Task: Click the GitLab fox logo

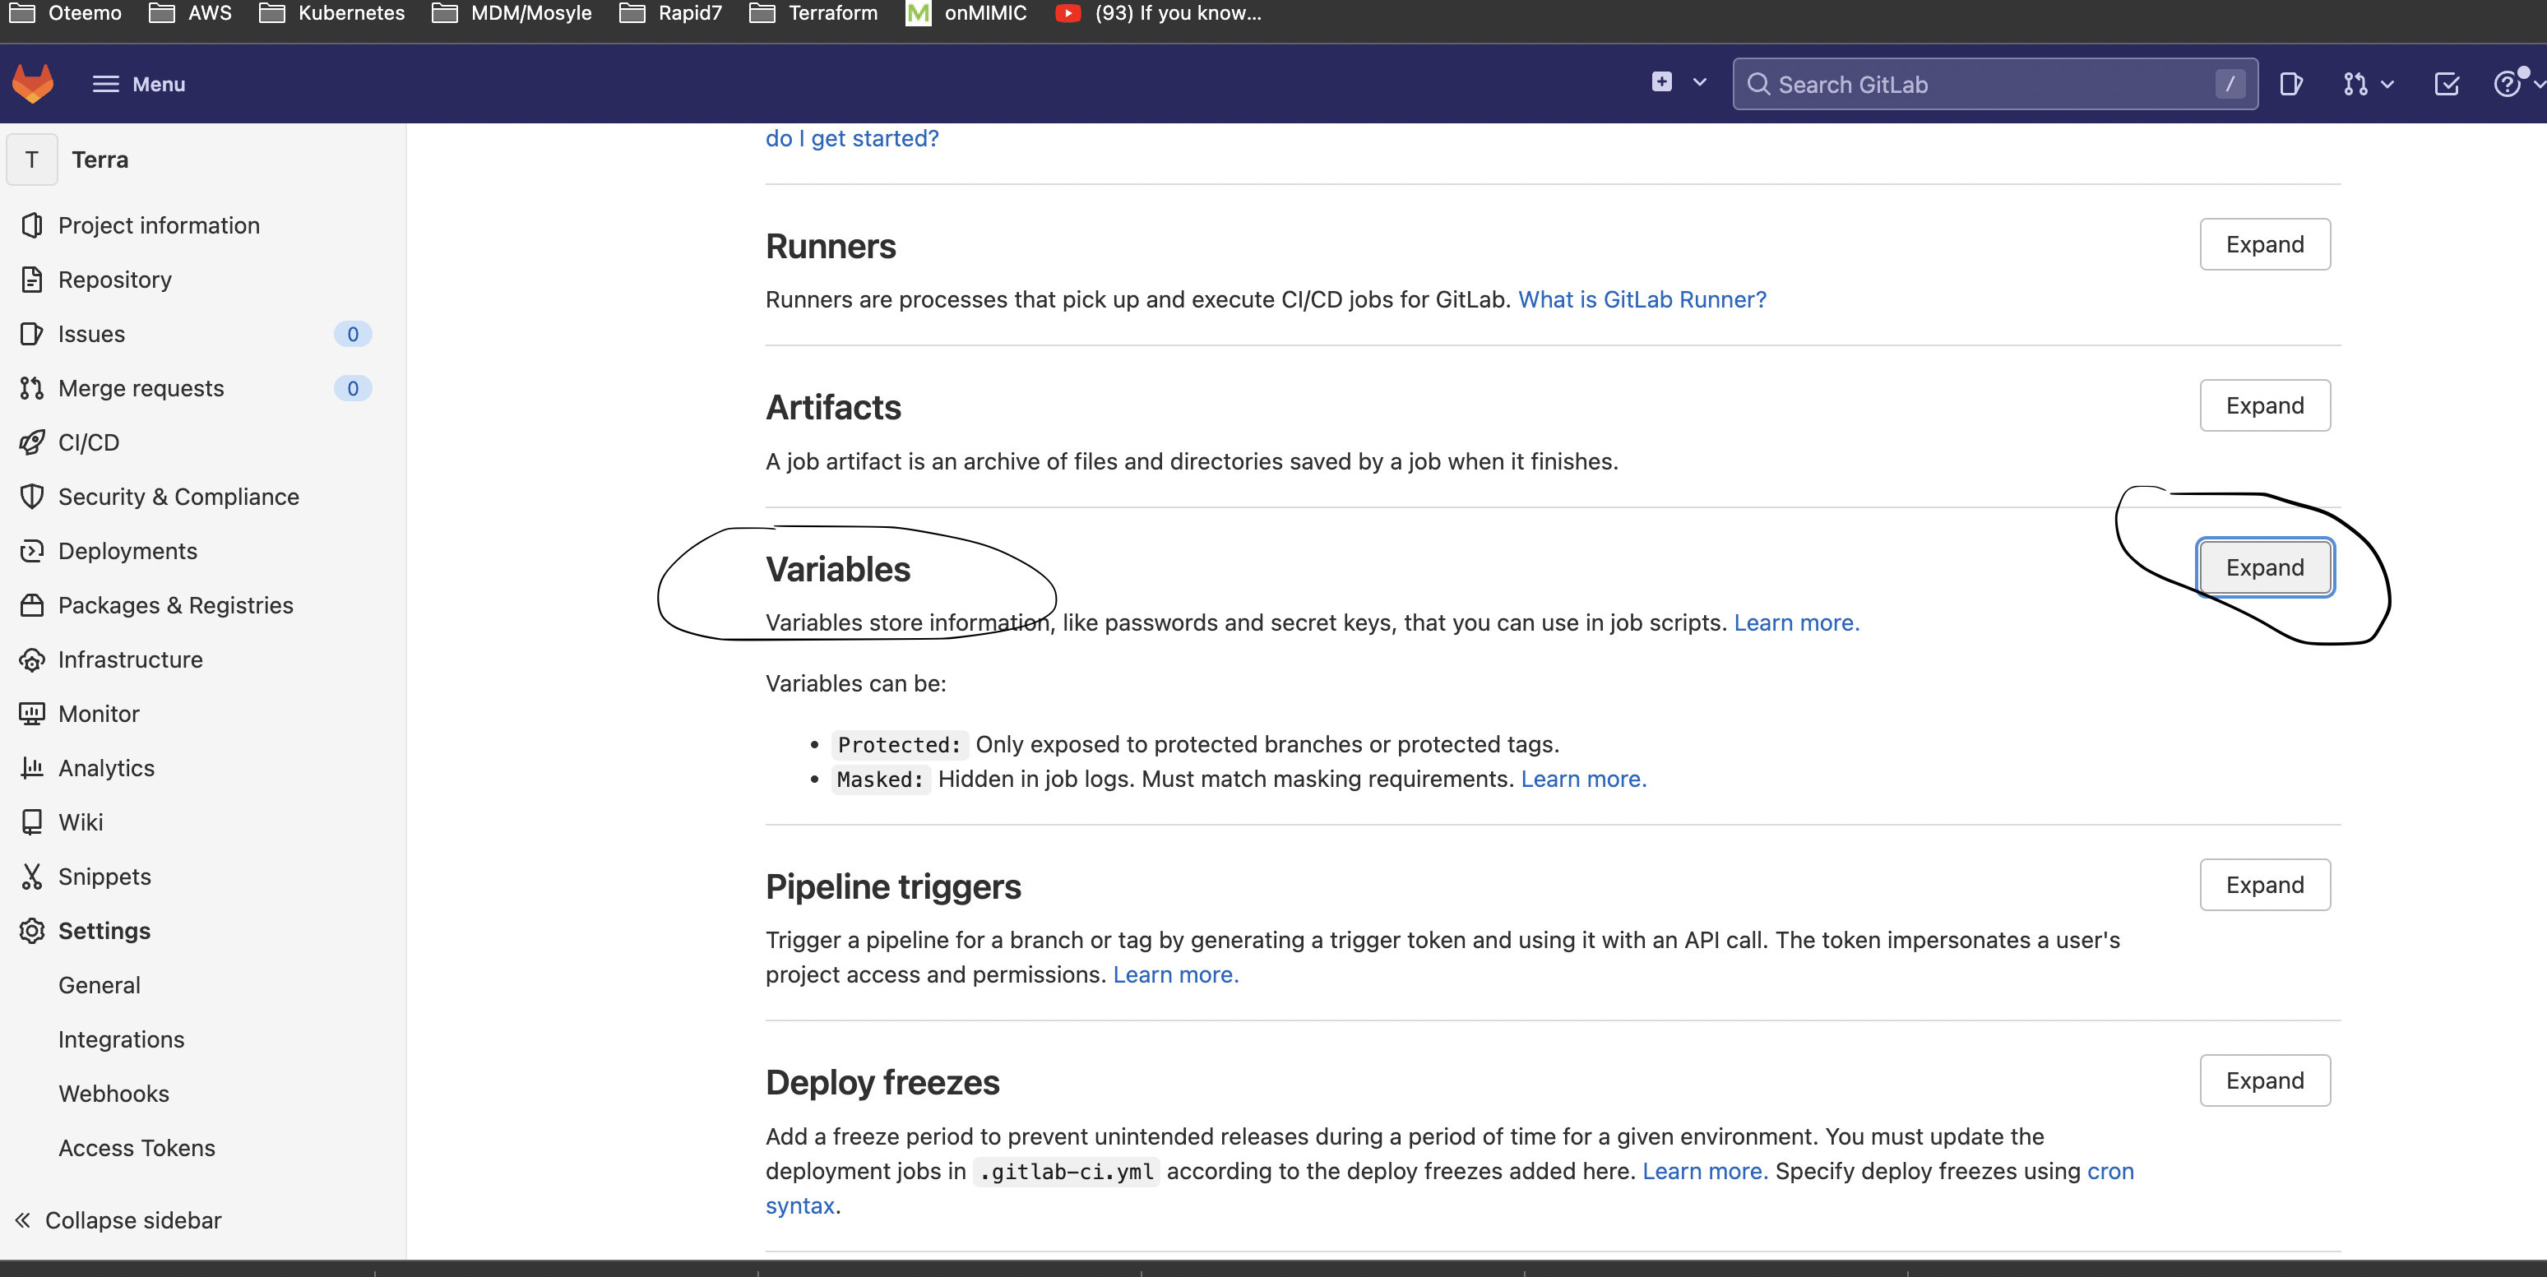Action: (33, 84)
